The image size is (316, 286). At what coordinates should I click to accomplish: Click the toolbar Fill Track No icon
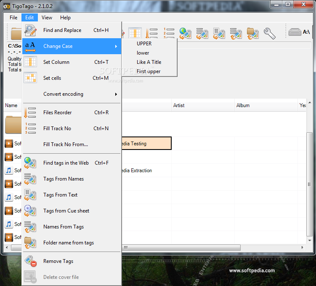coord(169,33)
